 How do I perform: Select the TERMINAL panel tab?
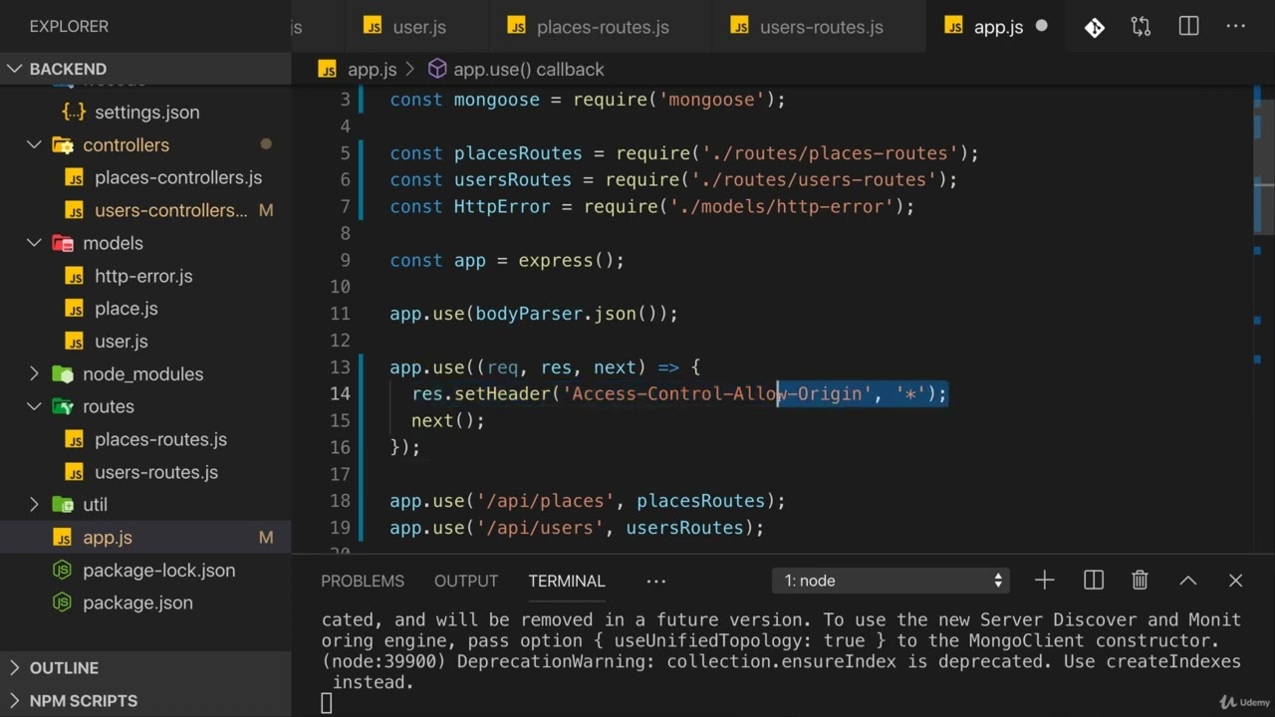[x=567, y=581]
